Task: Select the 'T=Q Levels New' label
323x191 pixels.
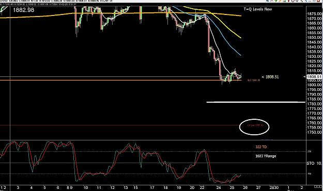Action: coord(258,9)
